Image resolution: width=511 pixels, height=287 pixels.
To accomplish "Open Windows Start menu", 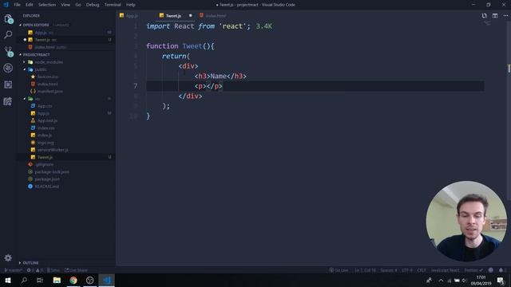I will (8, 280).
